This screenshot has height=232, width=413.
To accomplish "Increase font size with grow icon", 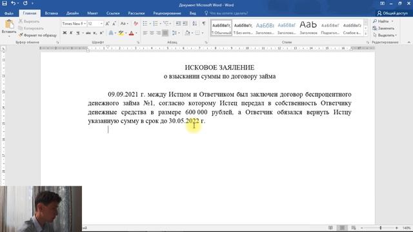I will click(108, 24).
